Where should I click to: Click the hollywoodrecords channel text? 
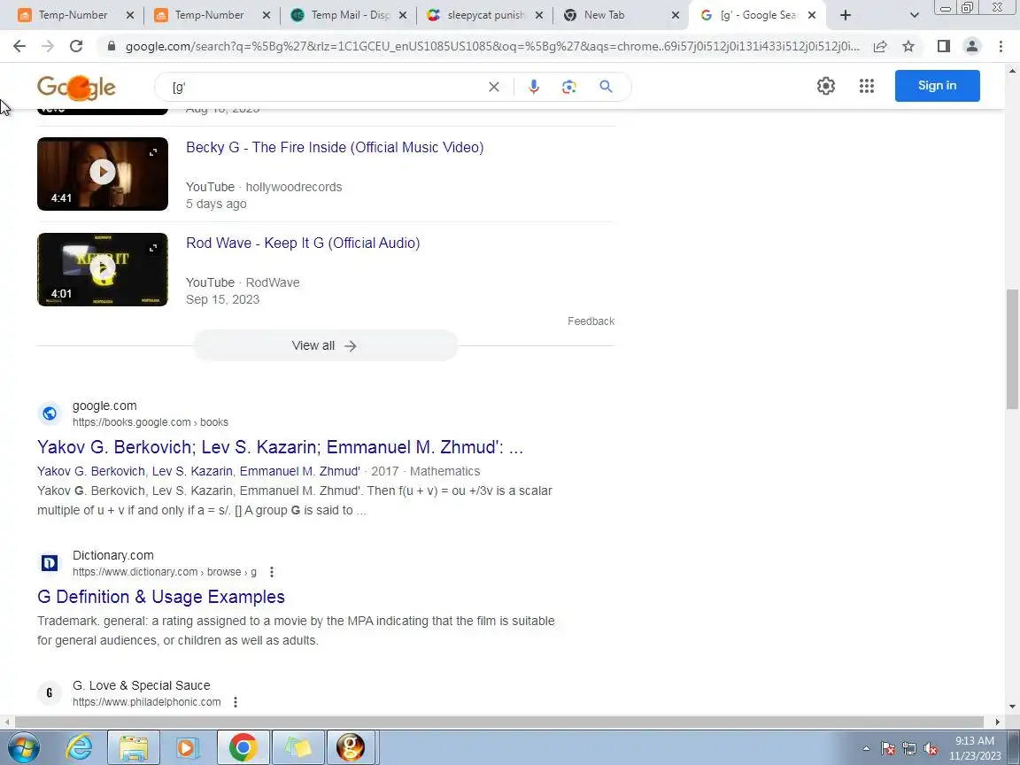293,188
